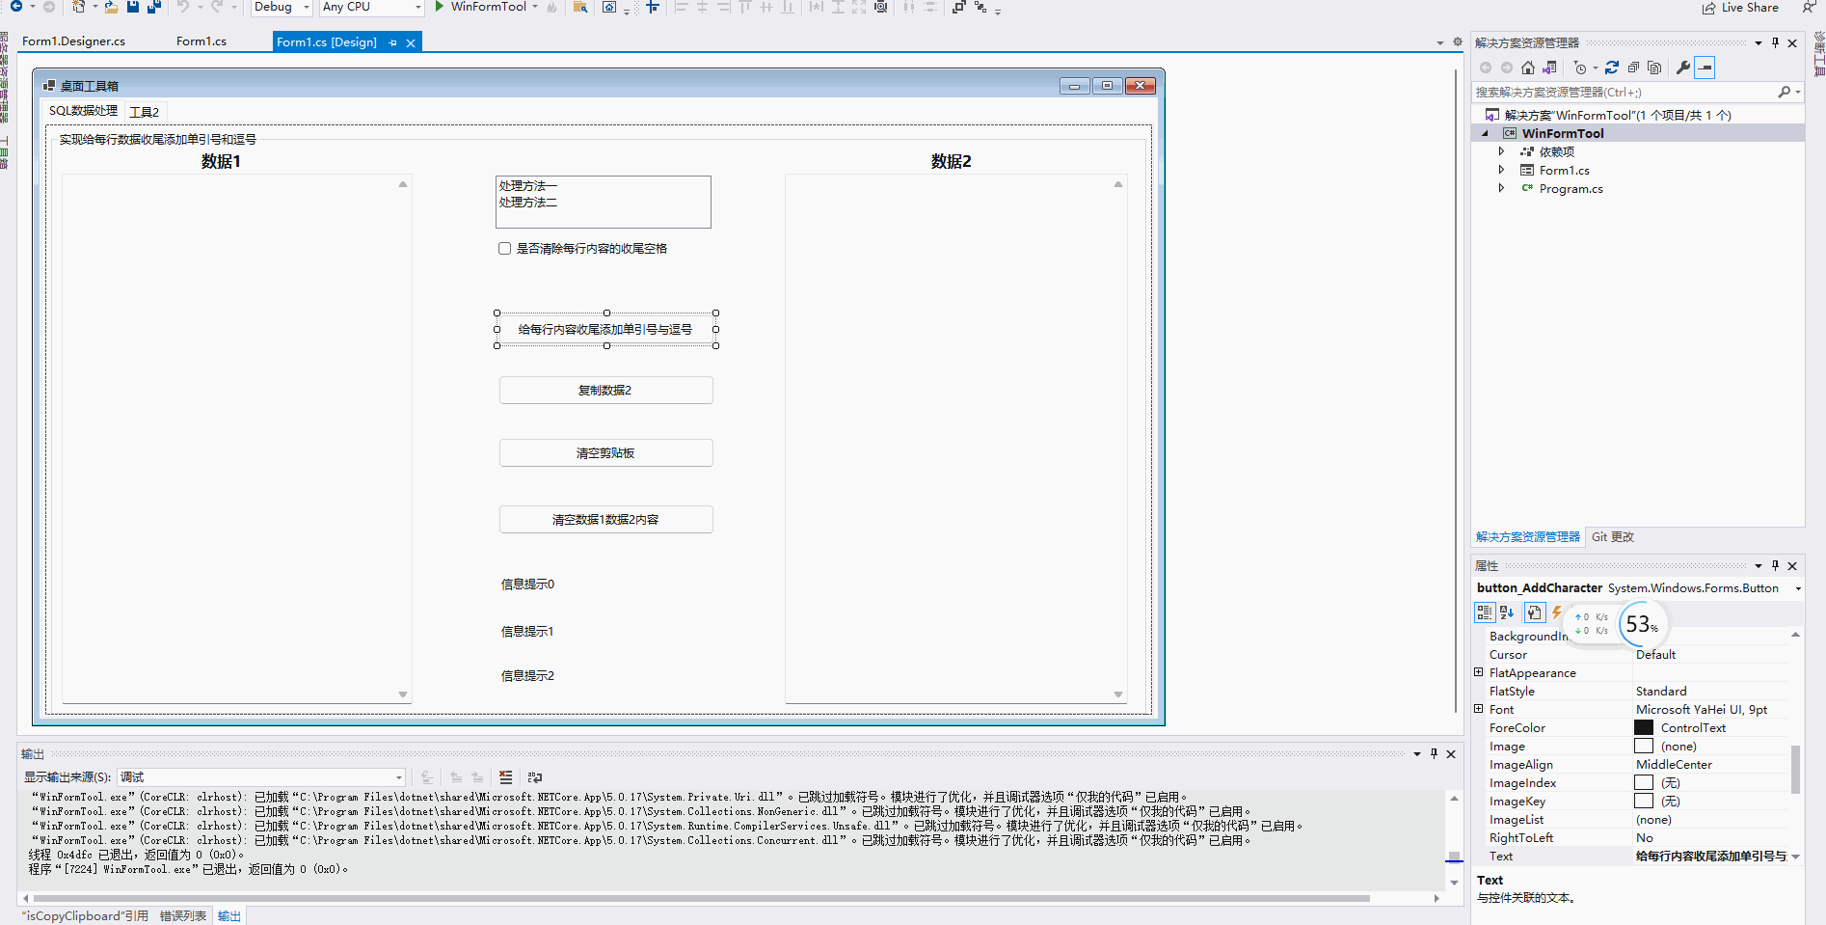
Task: Toggle 是否清除每行内容的收尾空格 checkbox
Action: [504, 249]
